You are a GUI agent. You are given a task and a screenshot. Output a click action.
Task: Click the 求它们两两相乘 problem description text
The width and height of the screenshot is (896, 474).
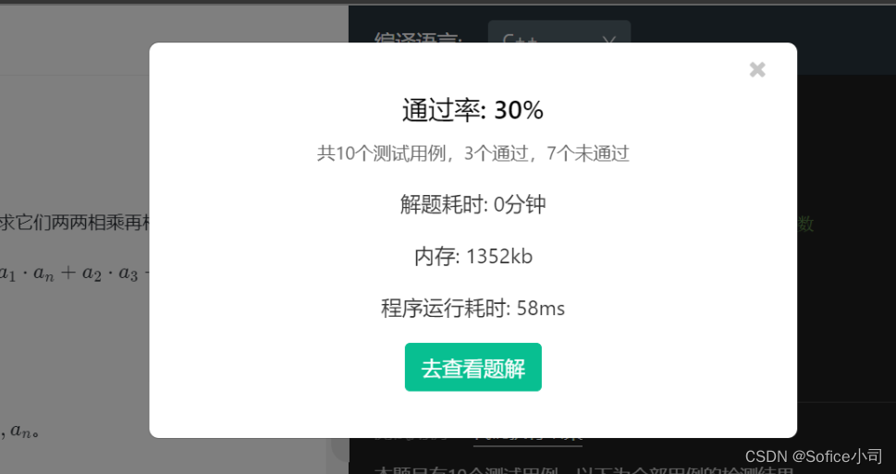(74, 223)
